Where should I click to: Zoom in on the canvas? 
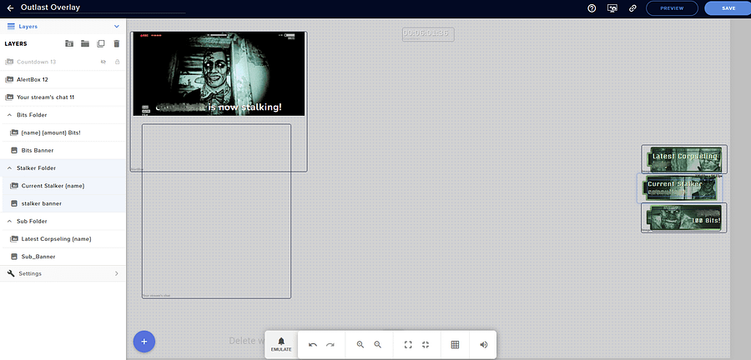360,345
